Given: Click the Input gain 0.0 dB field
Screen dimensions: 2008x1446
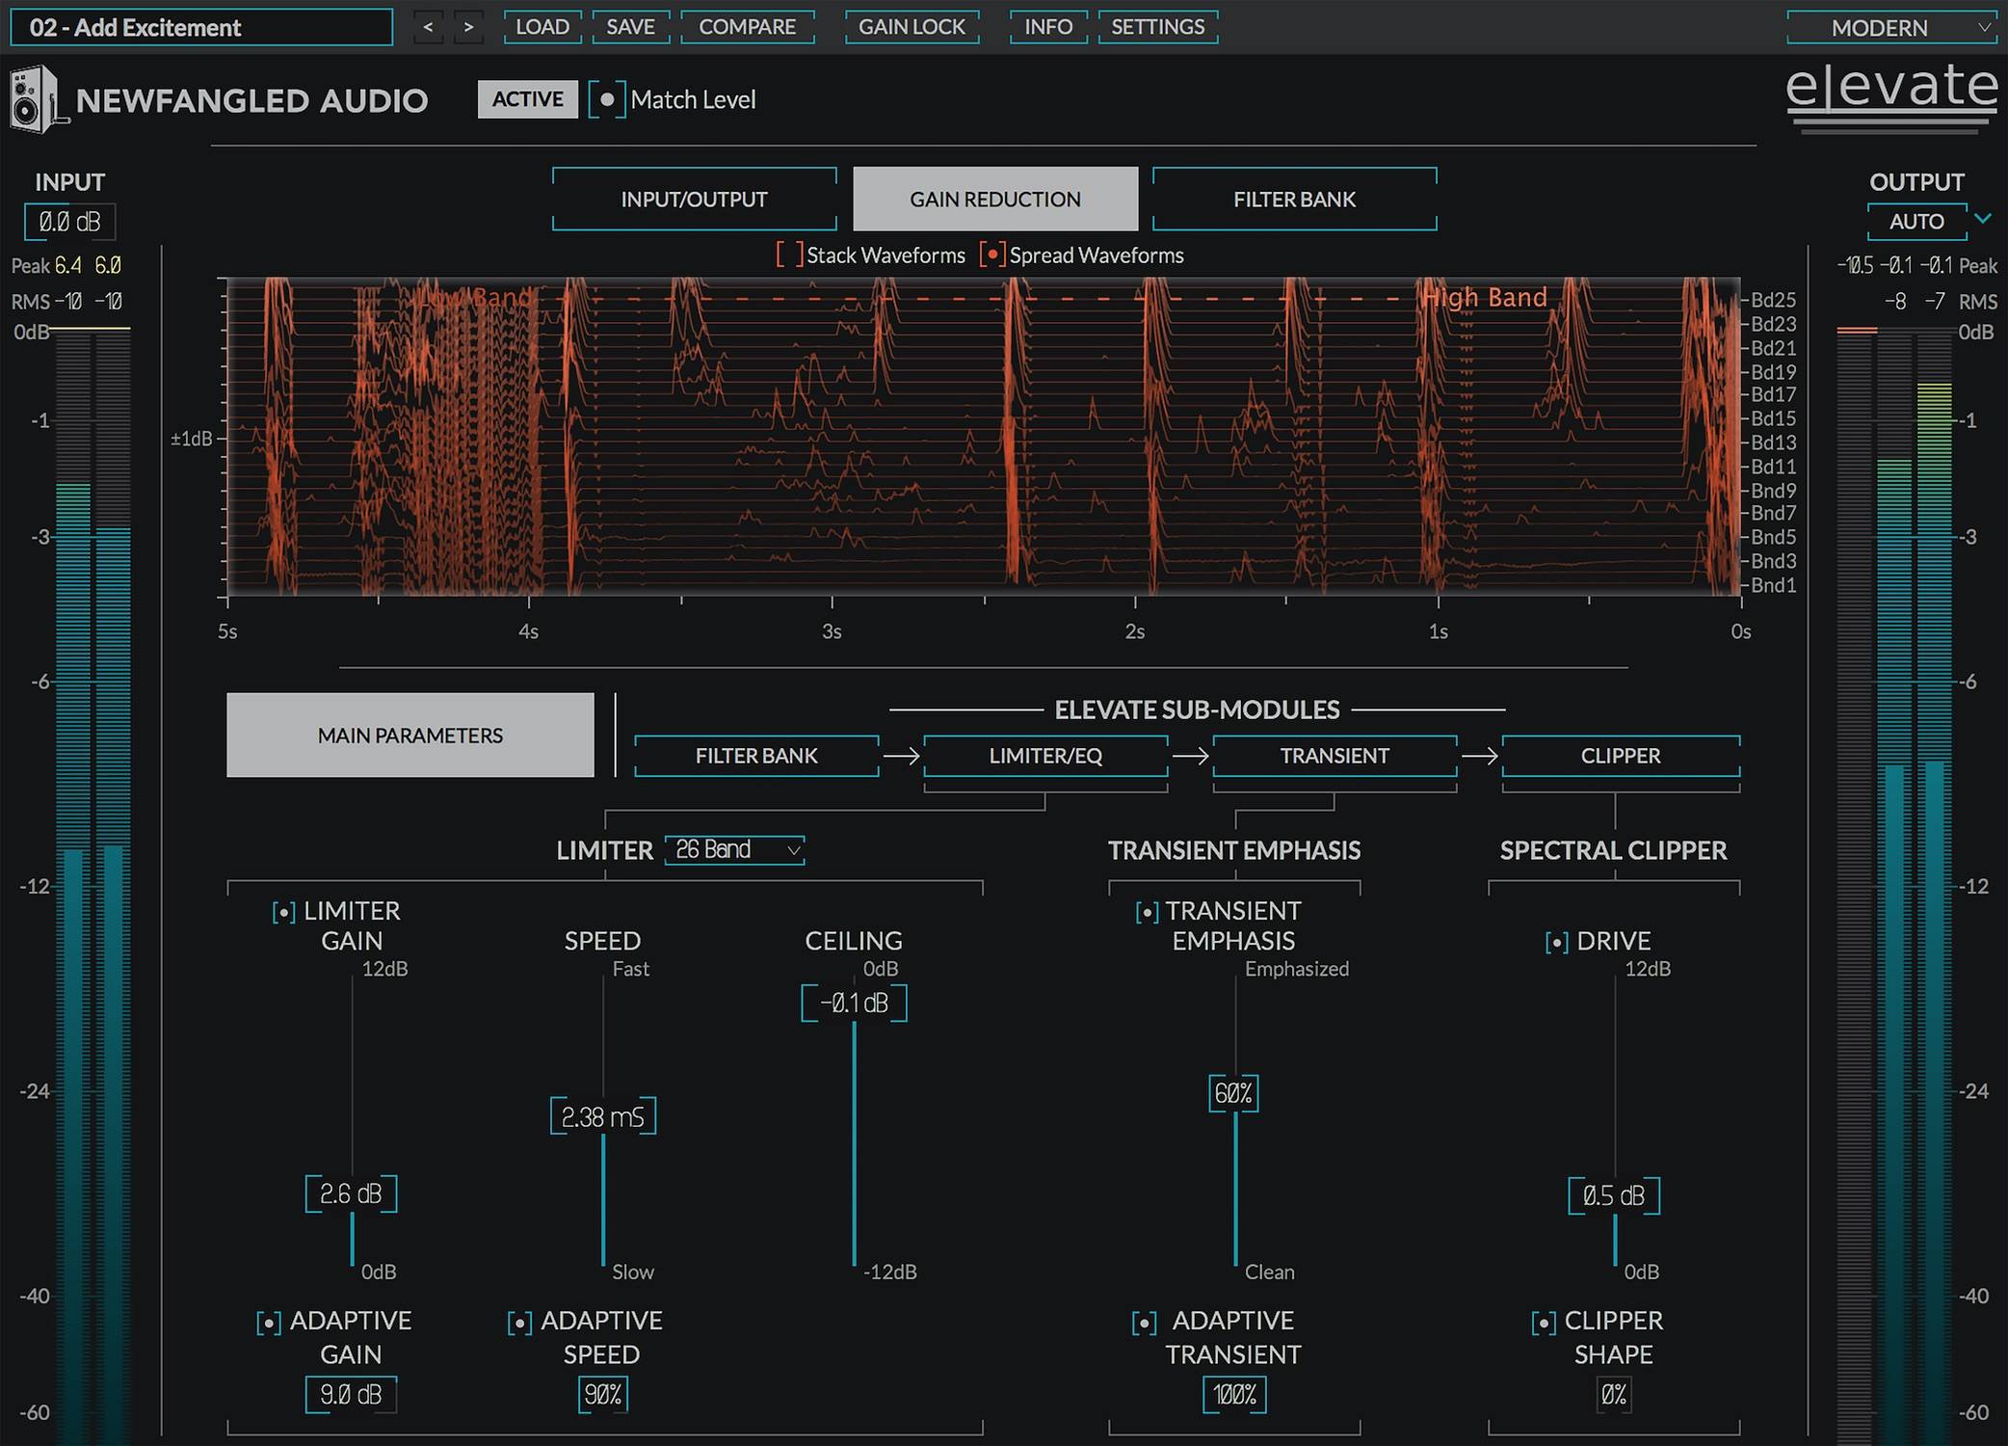Looking at the screenshot, I should [69, 222].
